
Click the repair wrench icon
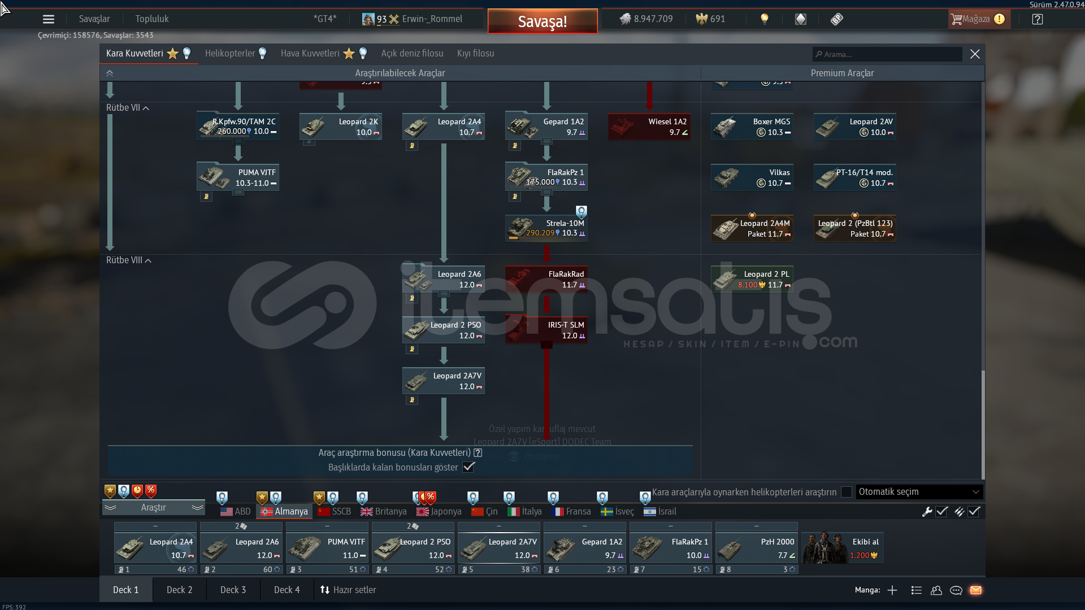point(927,512)
